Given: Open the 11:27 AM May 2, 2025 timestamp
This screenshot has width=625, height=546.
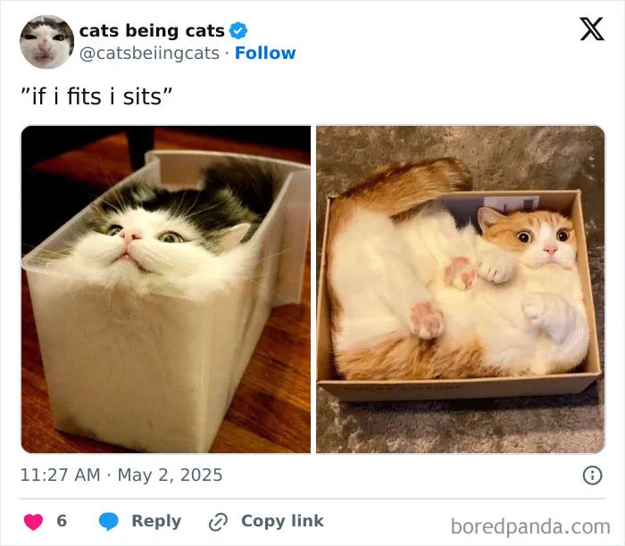Looking at the screenshot, I should pyautogui.click(x=121, y=475).
